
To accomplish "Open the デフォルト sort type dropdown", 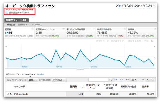I will point(59,80).
